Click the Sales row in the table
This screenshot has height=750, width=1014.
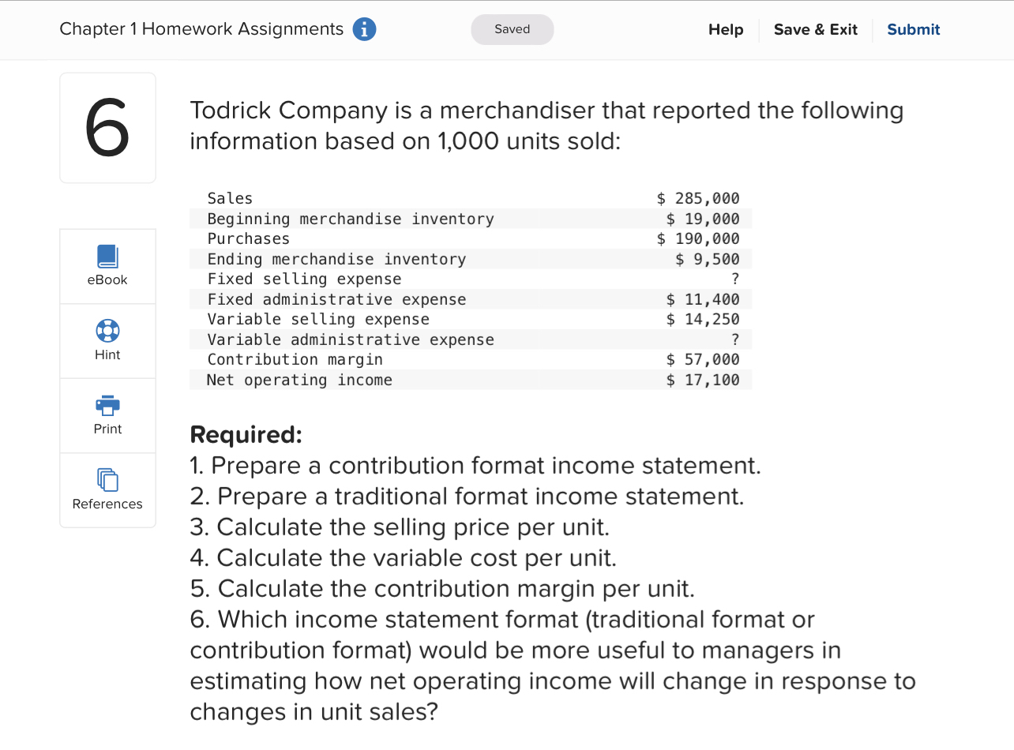[470, 198]
